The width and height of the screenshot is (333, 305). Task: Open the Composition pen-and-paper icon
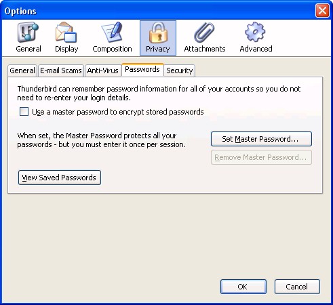[x=112, y=33]
